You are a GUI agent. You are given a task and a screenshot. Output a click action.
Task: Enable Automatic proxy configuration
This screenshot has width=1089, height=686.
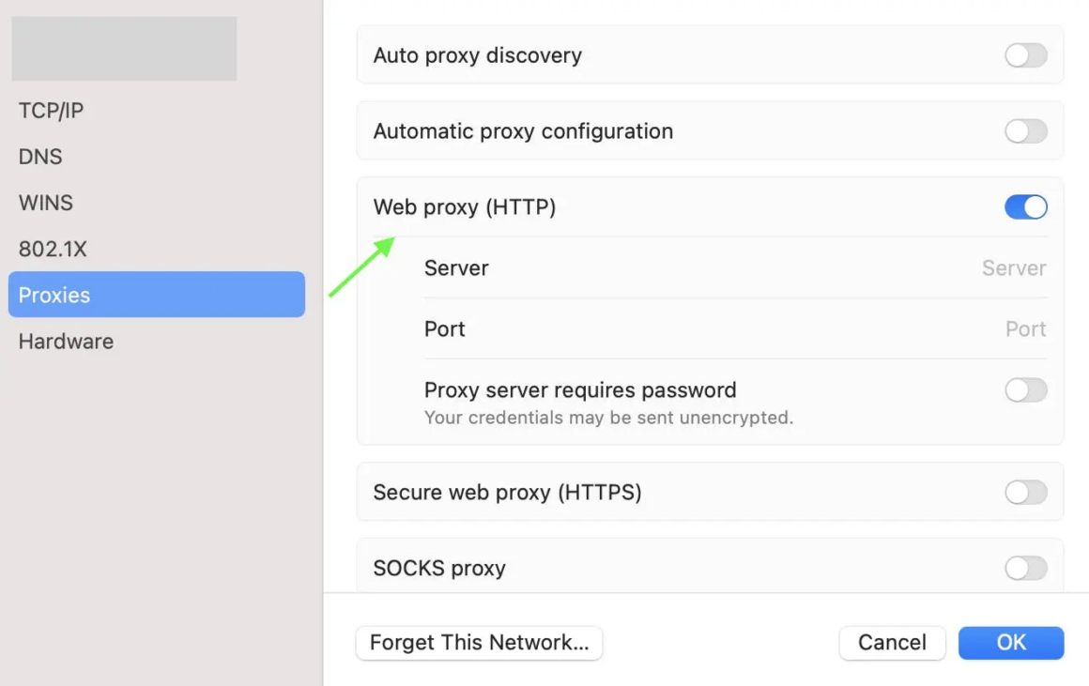tap(1025, 131)
